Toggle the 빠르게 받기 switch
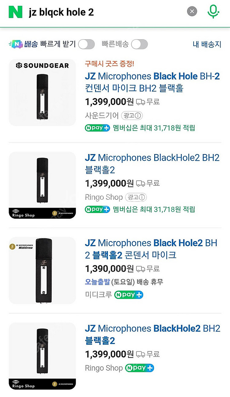The width and height of the screenshot is (230, 397). 86,44
